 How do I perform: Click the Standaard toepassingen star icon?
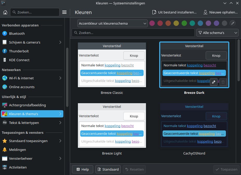[x=5, y=141]
